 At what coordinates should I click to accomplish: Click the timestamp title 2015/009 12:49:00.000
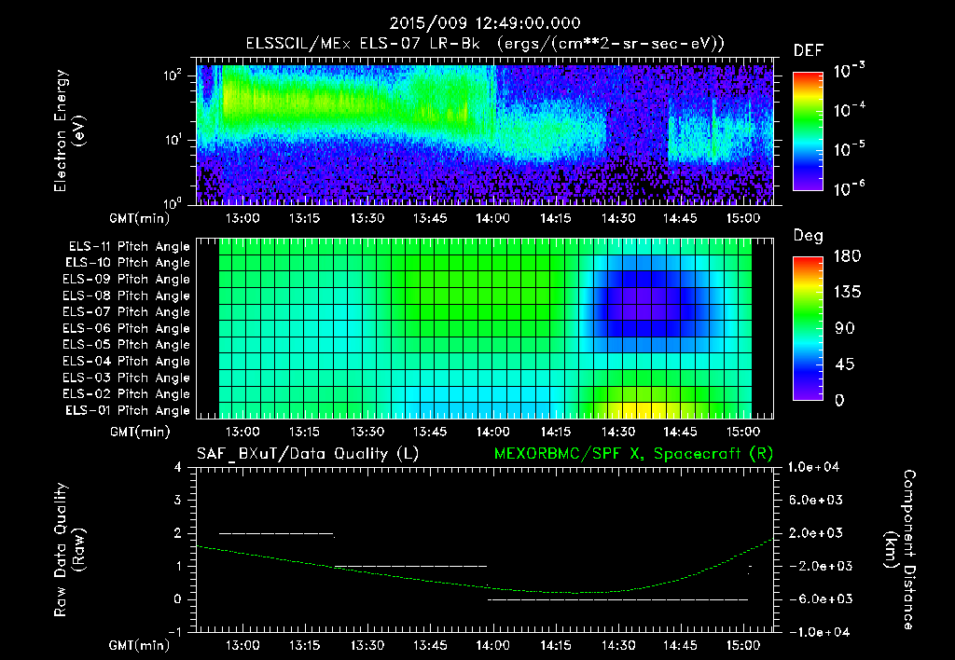point(485,23)
